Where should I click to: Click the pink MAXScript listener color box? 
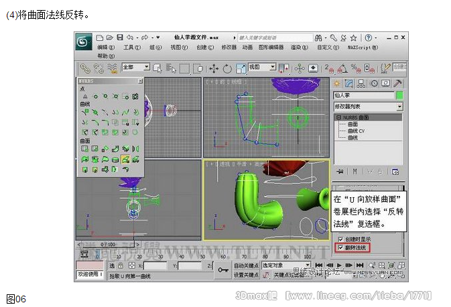coord(89,266)
